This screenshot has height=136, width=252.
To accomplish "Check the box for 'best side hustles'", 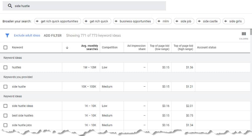I will click(6, 115).
